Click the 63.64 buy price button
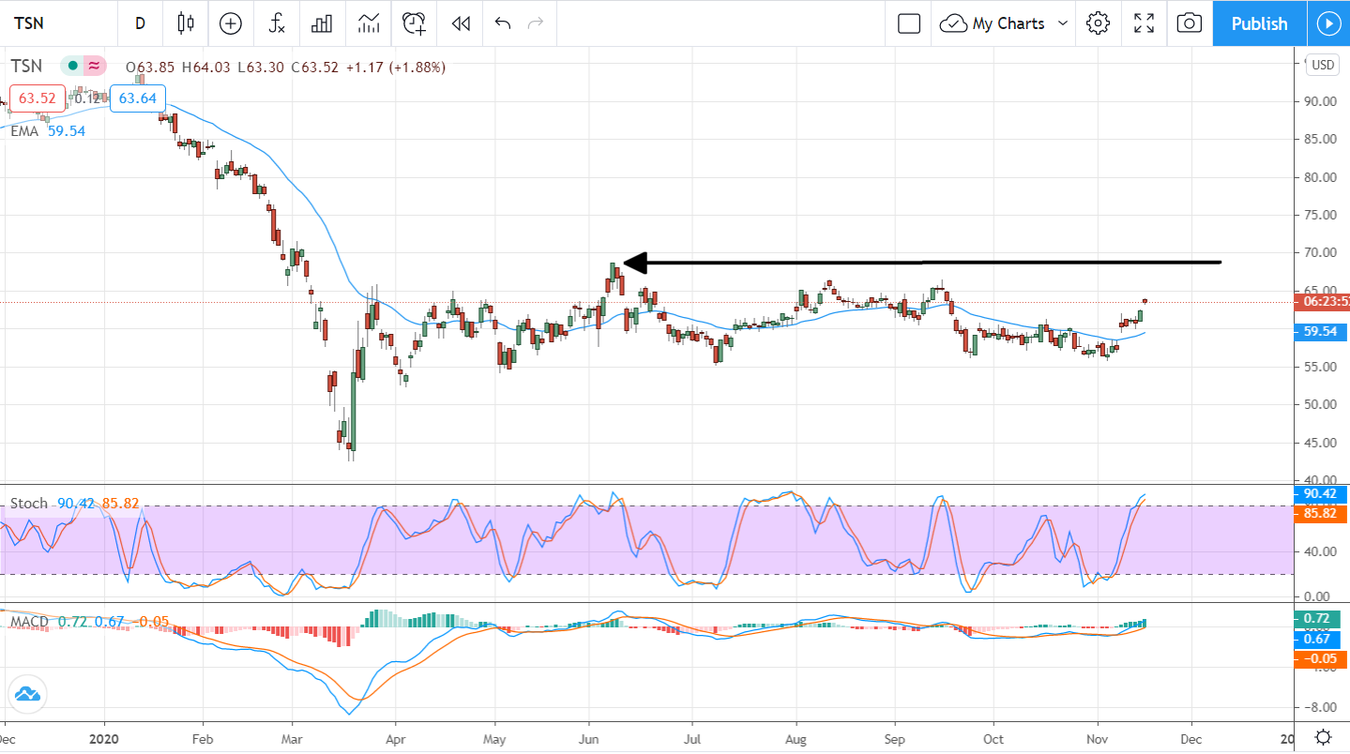 coord(138,98)
